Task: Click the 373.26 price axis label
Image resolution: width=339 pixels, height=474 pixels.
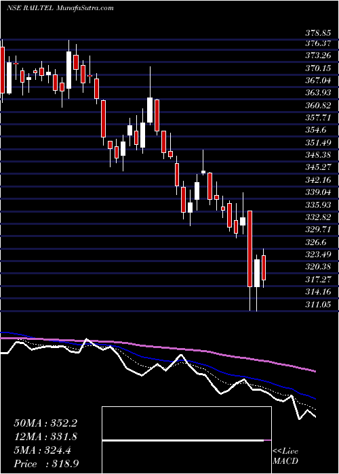Action: (x=317, y=56)
